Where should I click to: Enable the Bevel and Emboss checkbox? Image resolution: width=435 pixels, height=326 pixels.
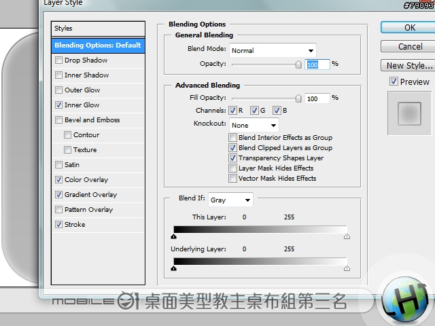coord(58,120)
